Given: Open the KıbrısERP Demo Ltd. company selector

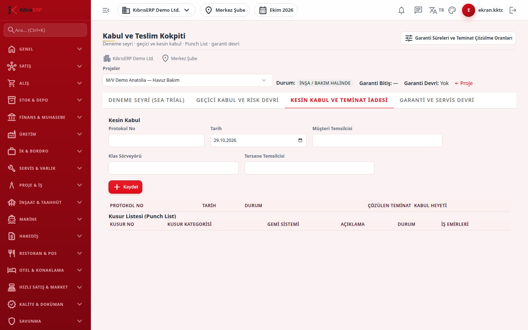Looking at the screenshot, I should click(x=156, y=10).
